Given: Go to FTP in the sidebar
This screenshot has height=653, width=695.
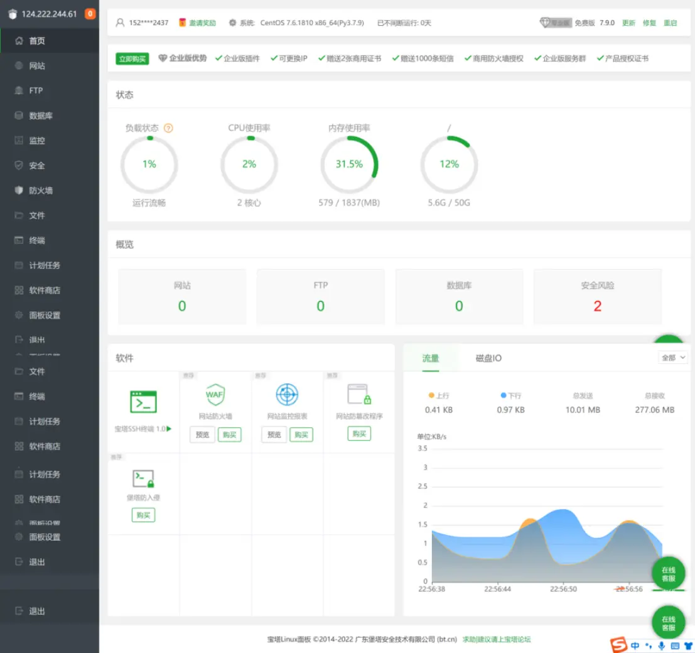Looking at the screenshot, I should coord(36,91).
